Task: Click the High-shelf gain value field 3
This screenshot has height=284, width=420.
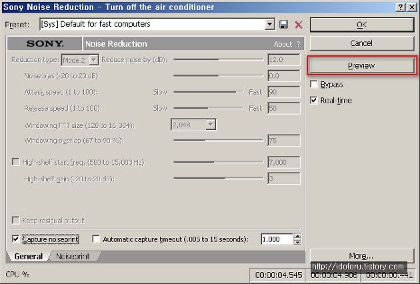Action: (284, 179)
